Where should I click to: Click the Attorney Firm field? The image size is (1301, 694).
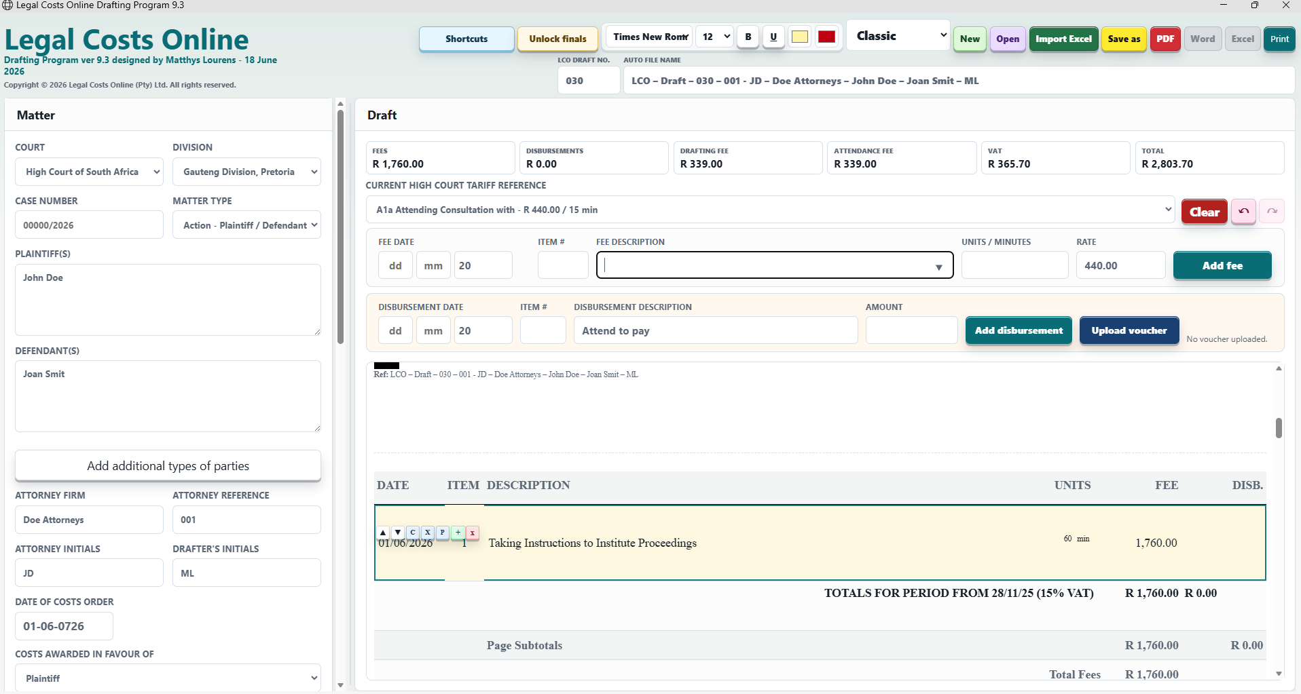89,520
